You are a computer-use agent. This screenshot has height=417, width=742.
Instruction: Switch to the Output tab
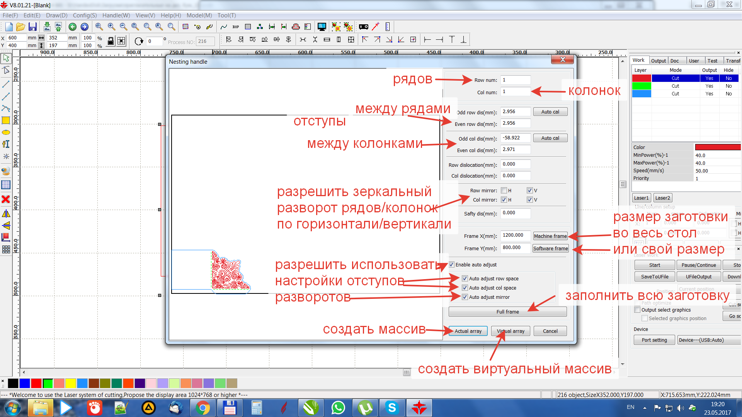click(x=658, y=61)
